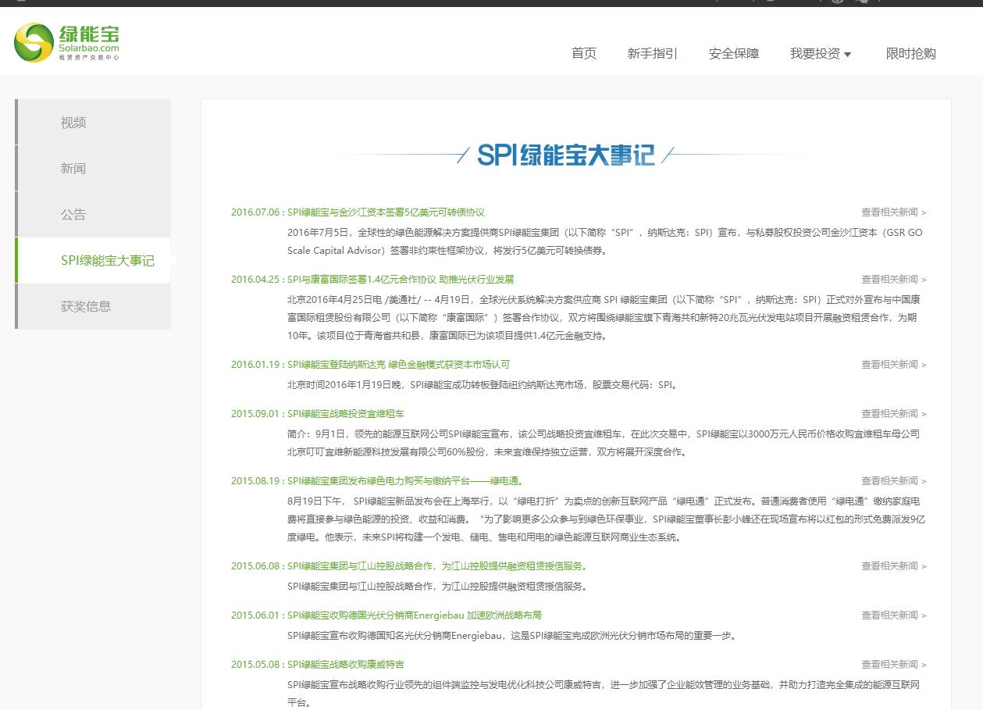This screenshot has width=983, height=710.
Task: Open the 首页 navigation item
Action: tap(584, 54)
